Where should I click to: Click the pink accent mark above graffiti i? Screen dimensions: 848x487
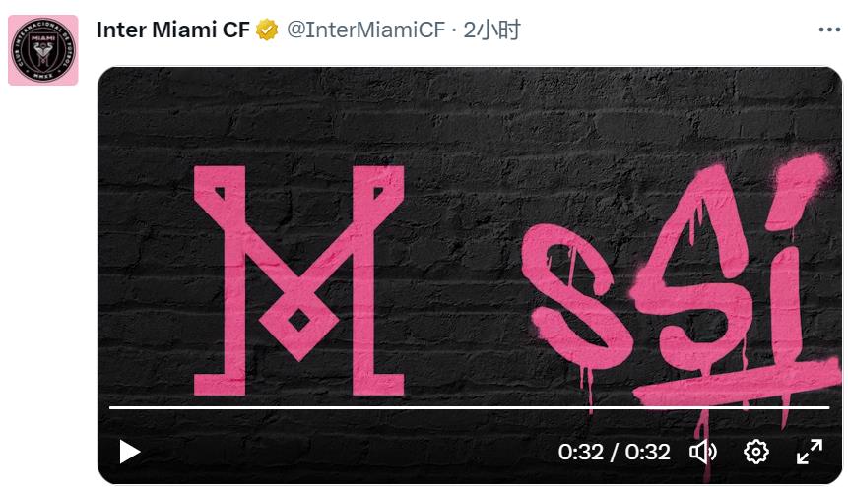800,189
